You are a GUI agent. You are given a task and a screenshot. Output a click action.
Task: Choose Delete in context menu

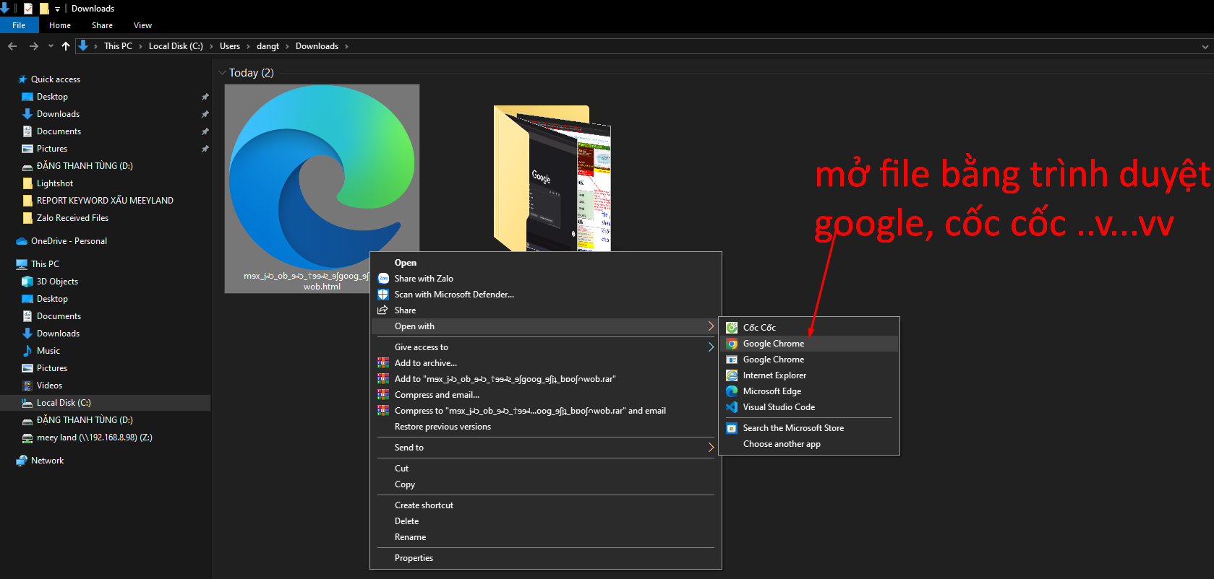coord(546,521)
